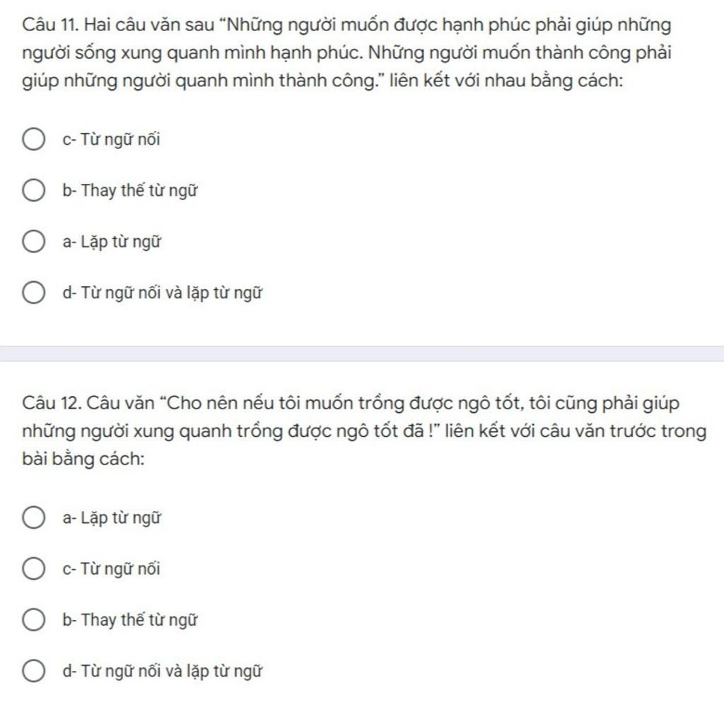Click label text "c- Từ ngữ nối" under Câu 11

pos(111,139)
